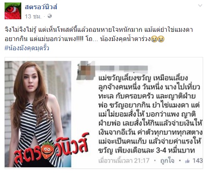This screenshot has width=206, height=173.
Task: Click the blurred commenter avatar
Action: coord(85,70)
